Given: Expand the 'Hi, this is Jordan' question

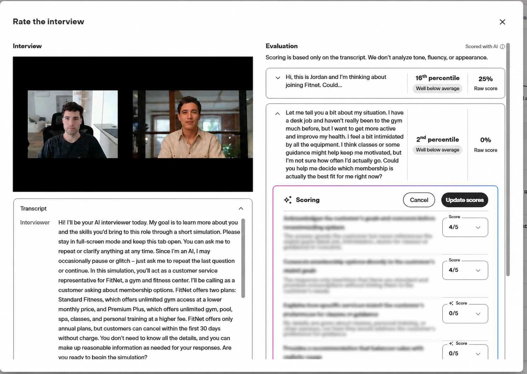Looking at the screenshot, I should pos(278,78).
